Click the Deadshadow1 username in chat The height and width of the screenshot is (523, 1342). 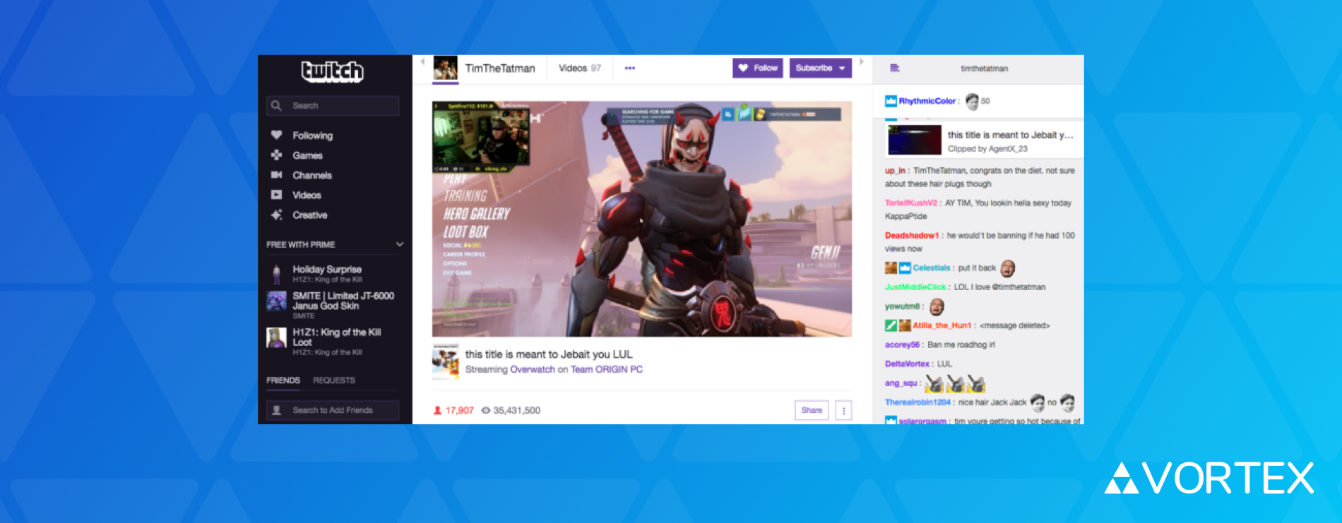click(x=912, y=236)
